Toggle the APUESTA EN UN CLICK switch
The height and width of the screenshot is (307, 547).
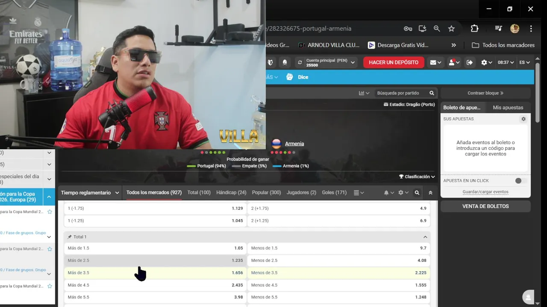point(520,181)
